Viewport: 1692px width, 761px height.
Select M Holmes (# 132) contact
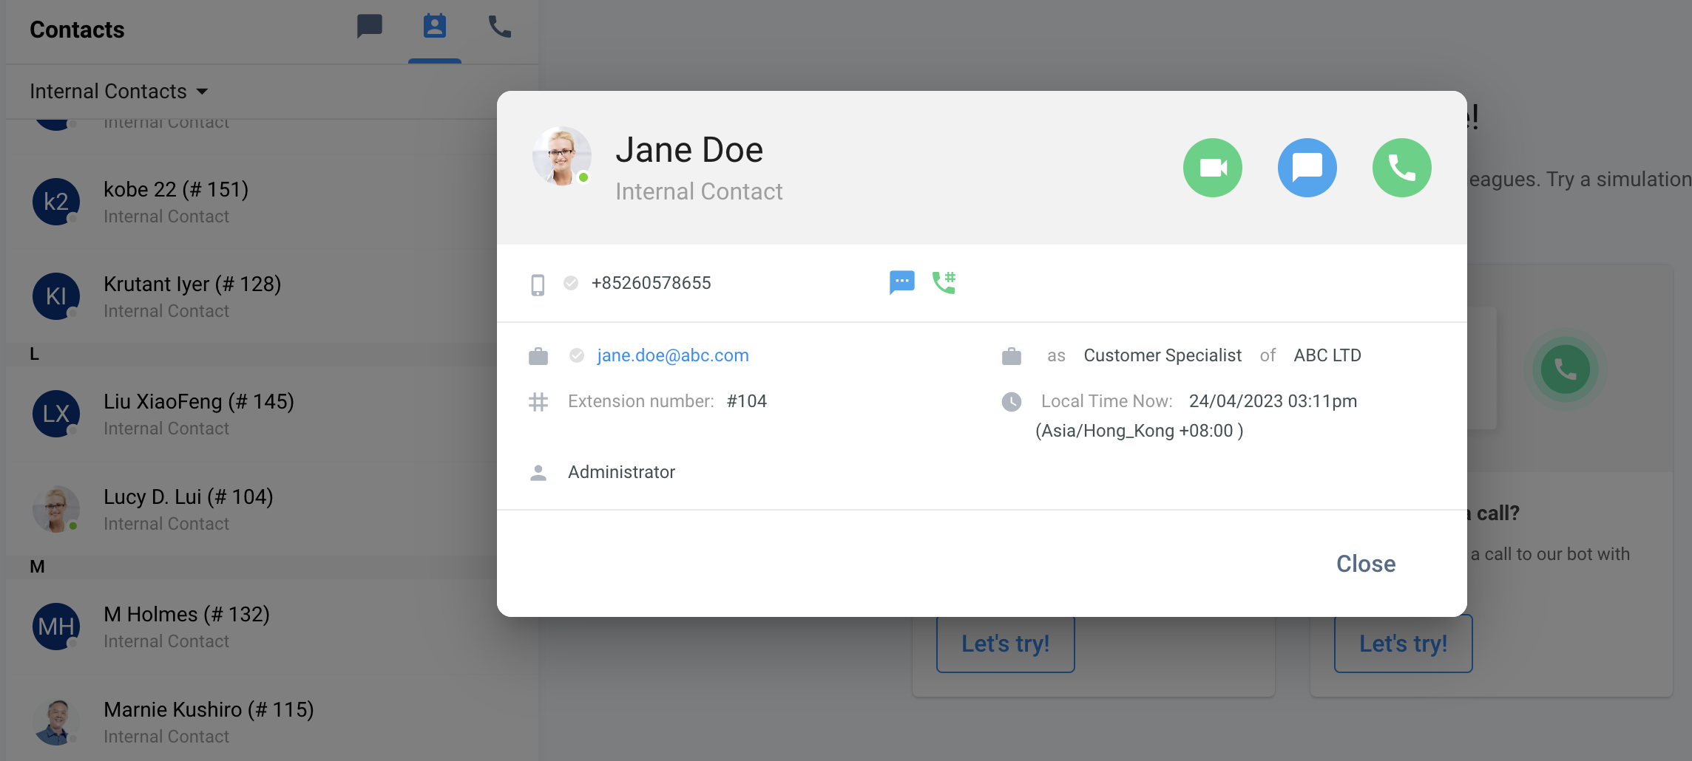[186, 627]
